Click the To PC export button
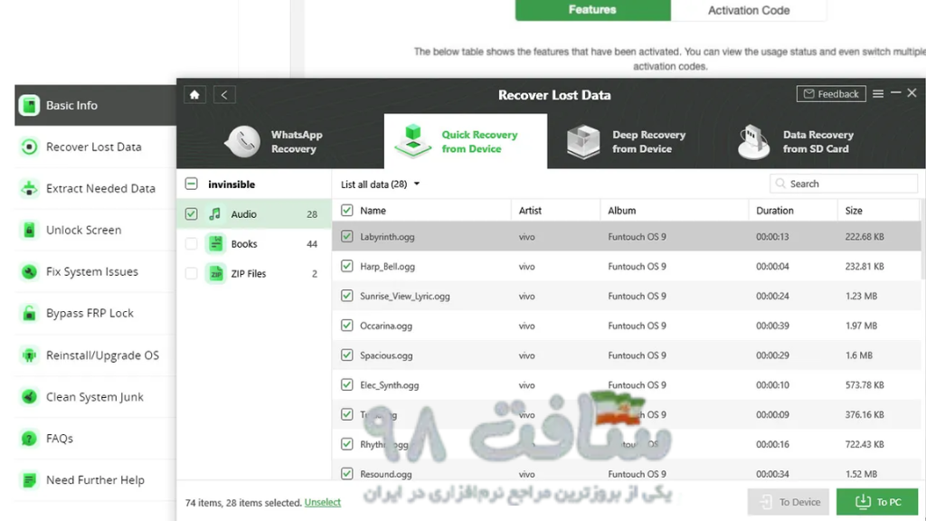 click(x=877, y=502)
